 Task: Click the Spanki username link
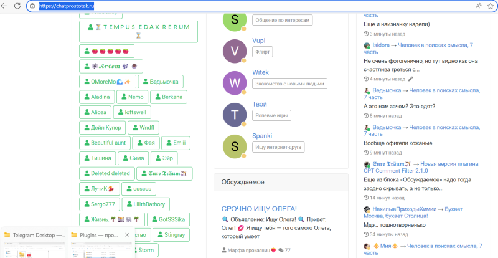[262, 135]
